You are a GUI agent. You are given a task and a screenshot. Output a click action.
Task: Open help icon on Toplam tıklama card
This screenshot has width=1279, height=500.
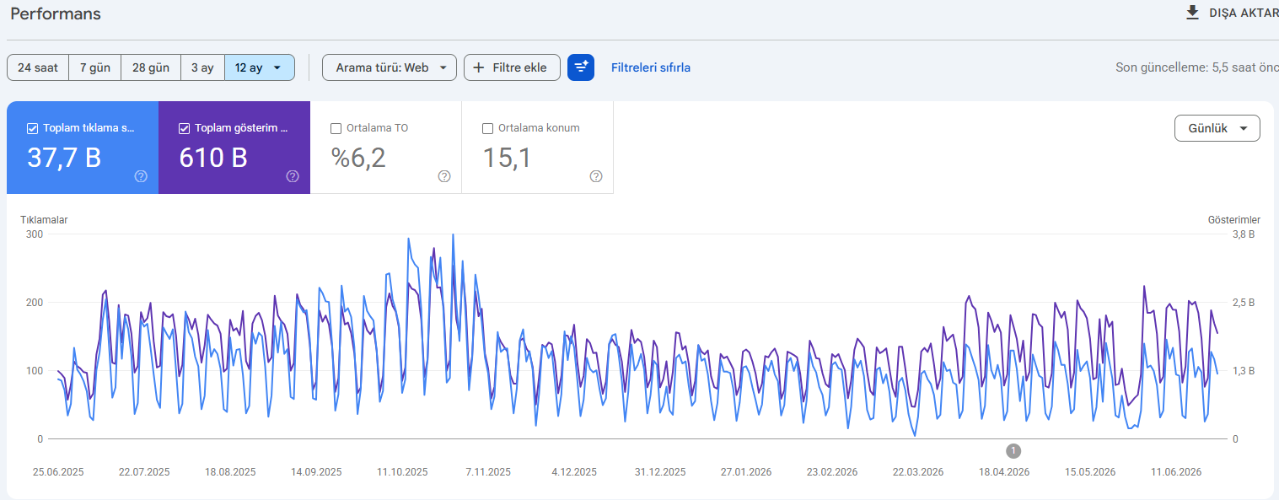point(141,176)
